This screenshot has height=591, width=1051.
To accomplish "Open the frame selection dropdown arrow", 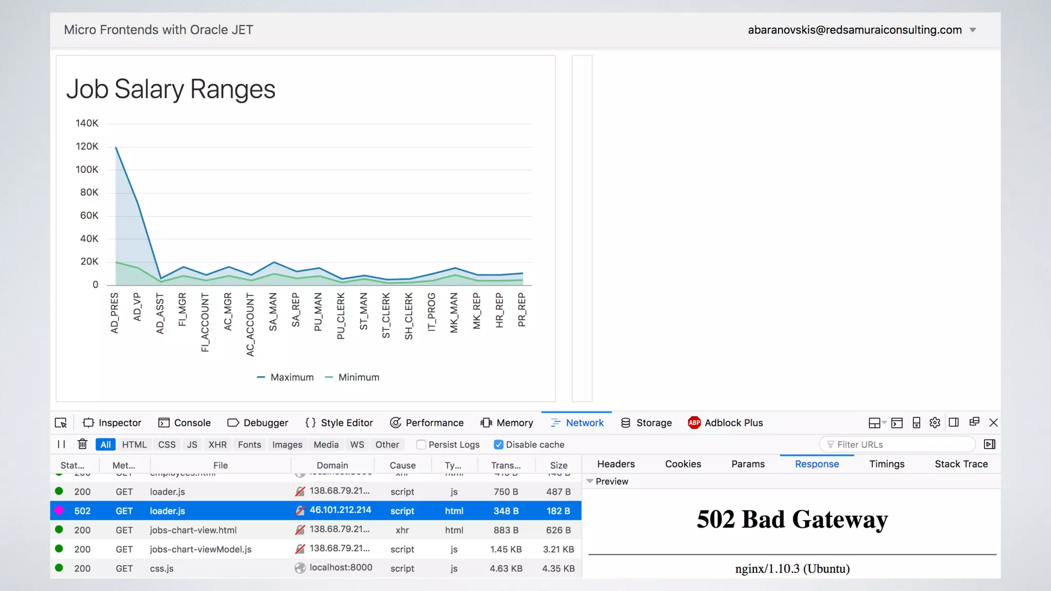I will [x=884, y=423].
